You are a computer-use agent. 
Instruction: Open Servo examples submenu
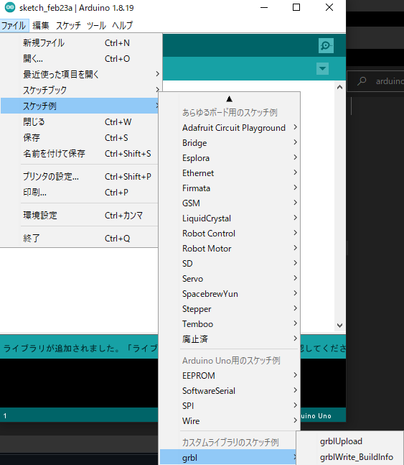pyautogui.click(x=230, y=279)
